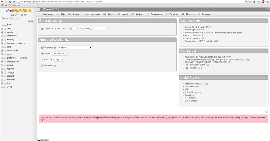Hide navigation panel with arrow beside Server breadcrumb
270x141 pixels.
(39, 9)
